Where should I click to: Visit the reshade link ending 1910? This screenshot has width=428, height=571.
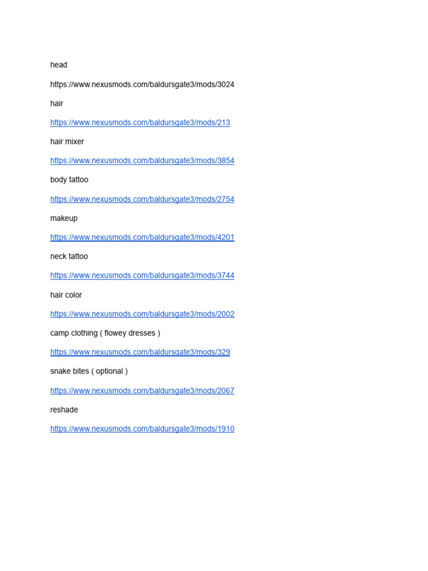tap(142, 429)
